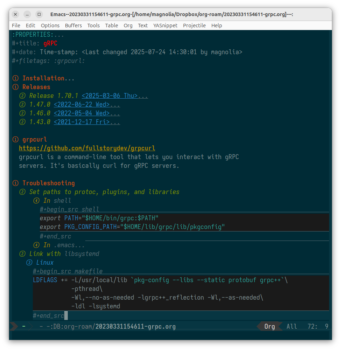Click the '#+begin_src shell' line
The height and width of the screenshot is (350, 341).
click(x=70, y=209)
